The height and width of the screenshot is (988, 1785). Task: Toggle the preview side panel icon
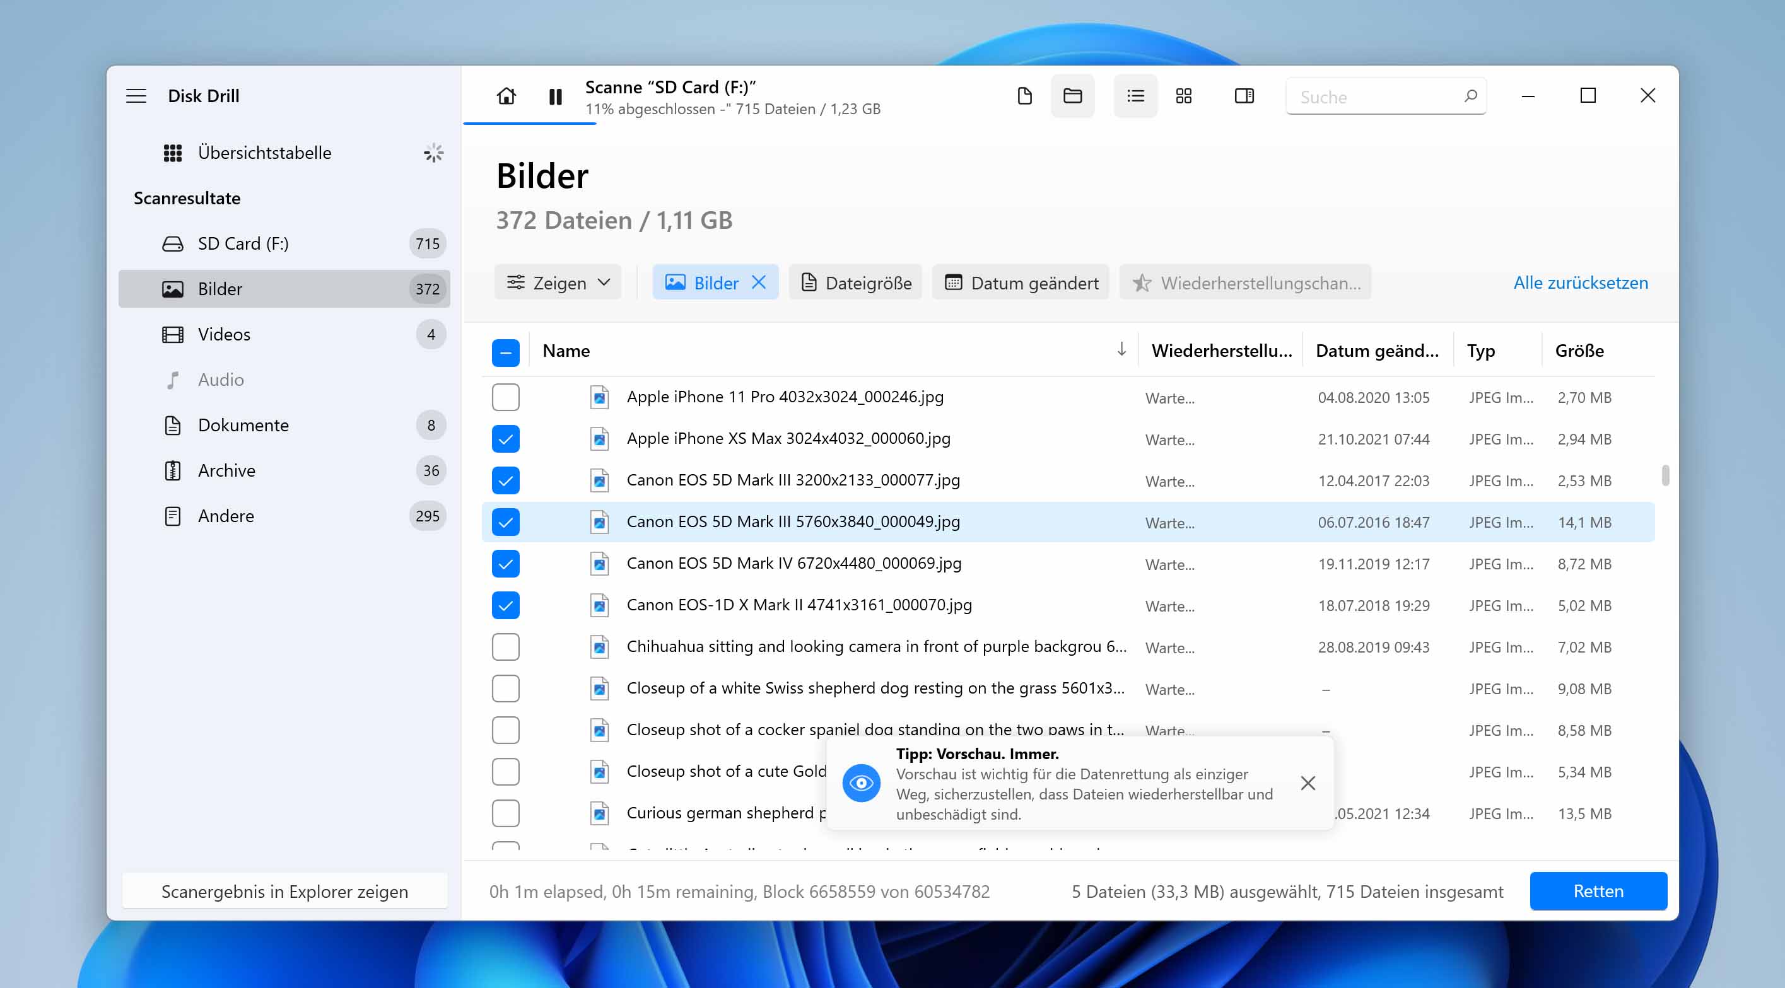(x=1244, y=96)
